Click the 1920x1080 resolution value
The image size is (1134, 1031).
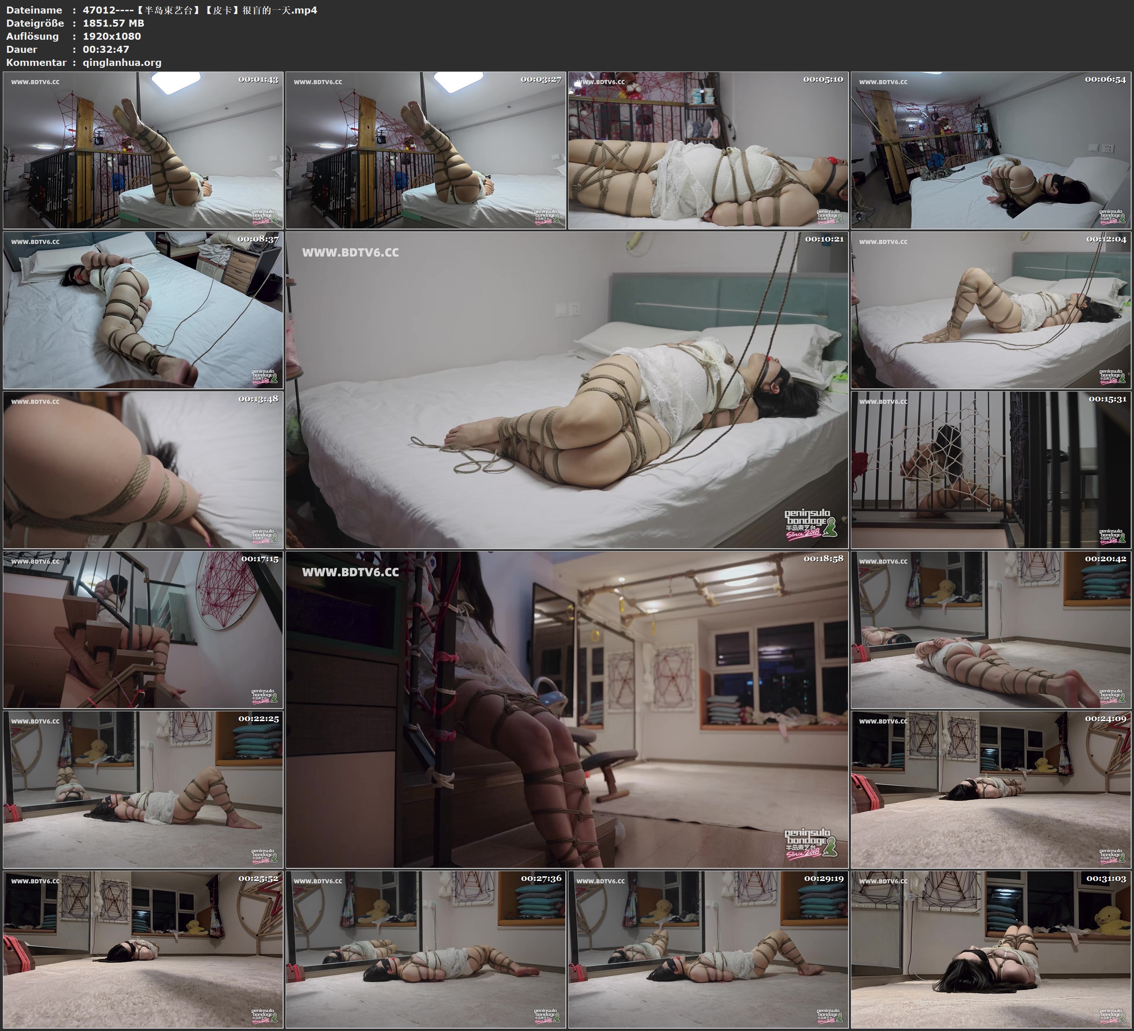[112, 36]
